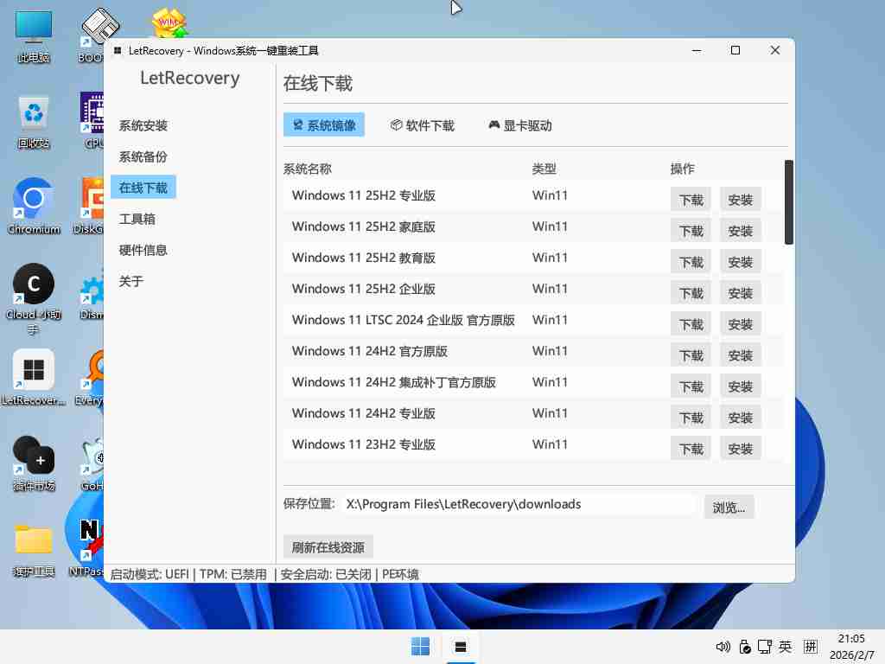This screenshot has width=885, height=664.
Task: Switch to the 显卡驱动 tab
Action: [x=519, y=125]
